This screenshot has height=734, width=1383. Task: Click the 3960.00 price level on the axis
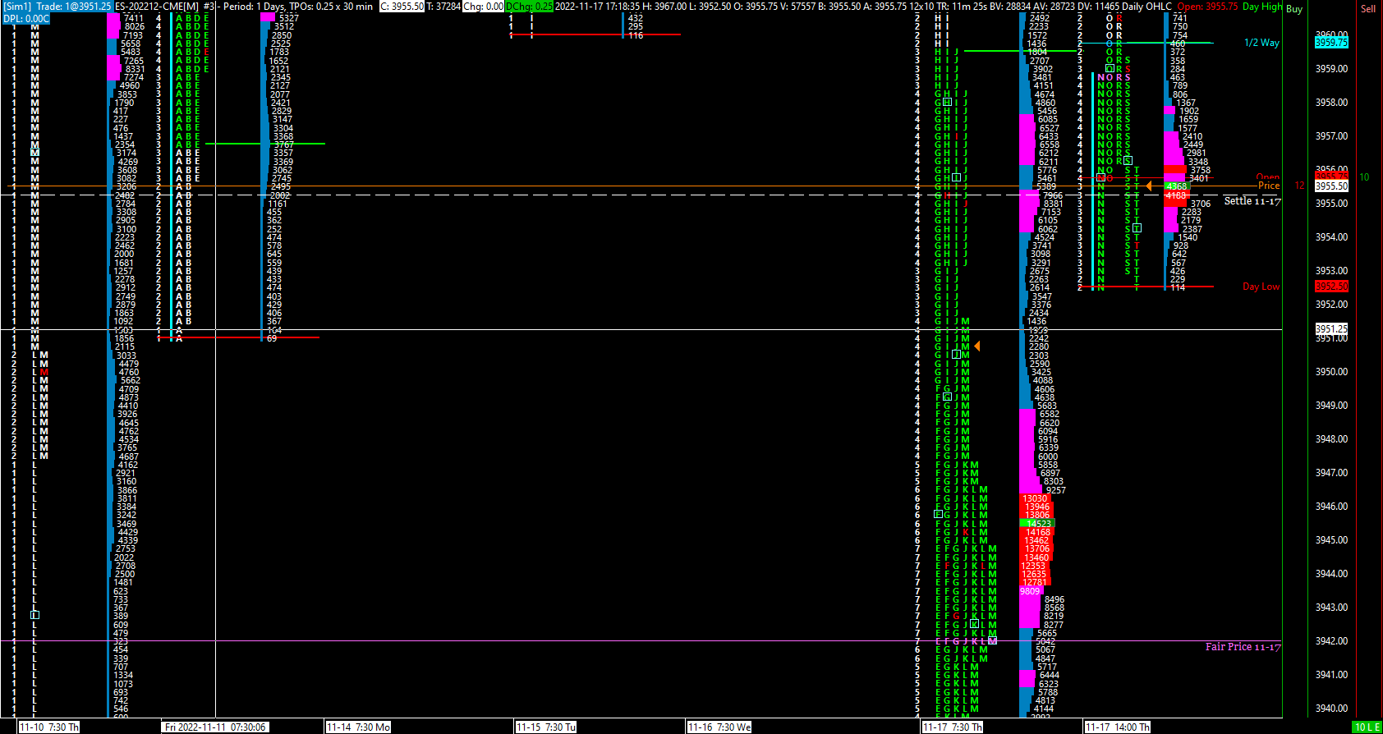point(1331,35)
